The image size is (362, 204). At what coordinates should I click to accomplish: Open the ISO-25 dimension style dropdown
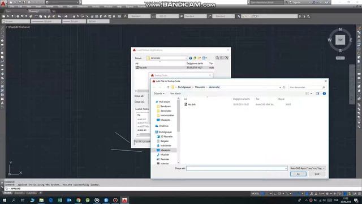coord(167,16)
